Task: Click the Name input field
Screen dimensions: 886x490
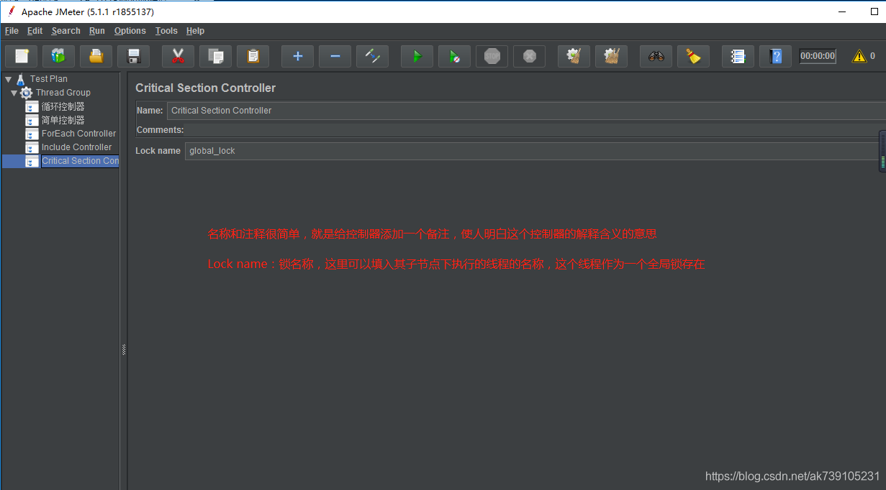Action: pos(526,111)
